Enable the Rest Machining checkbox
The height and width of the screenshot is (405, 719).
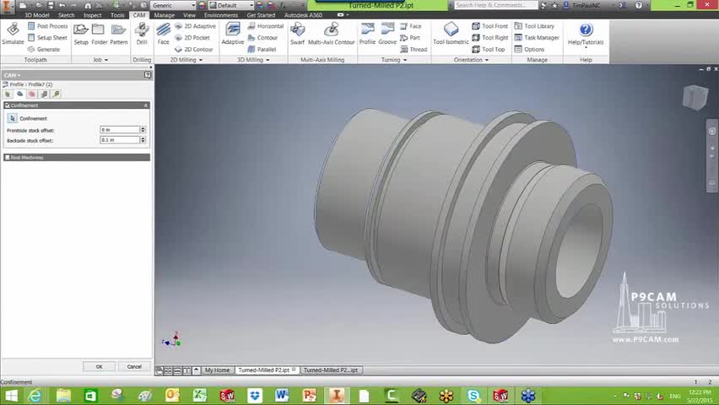(7, 157)
